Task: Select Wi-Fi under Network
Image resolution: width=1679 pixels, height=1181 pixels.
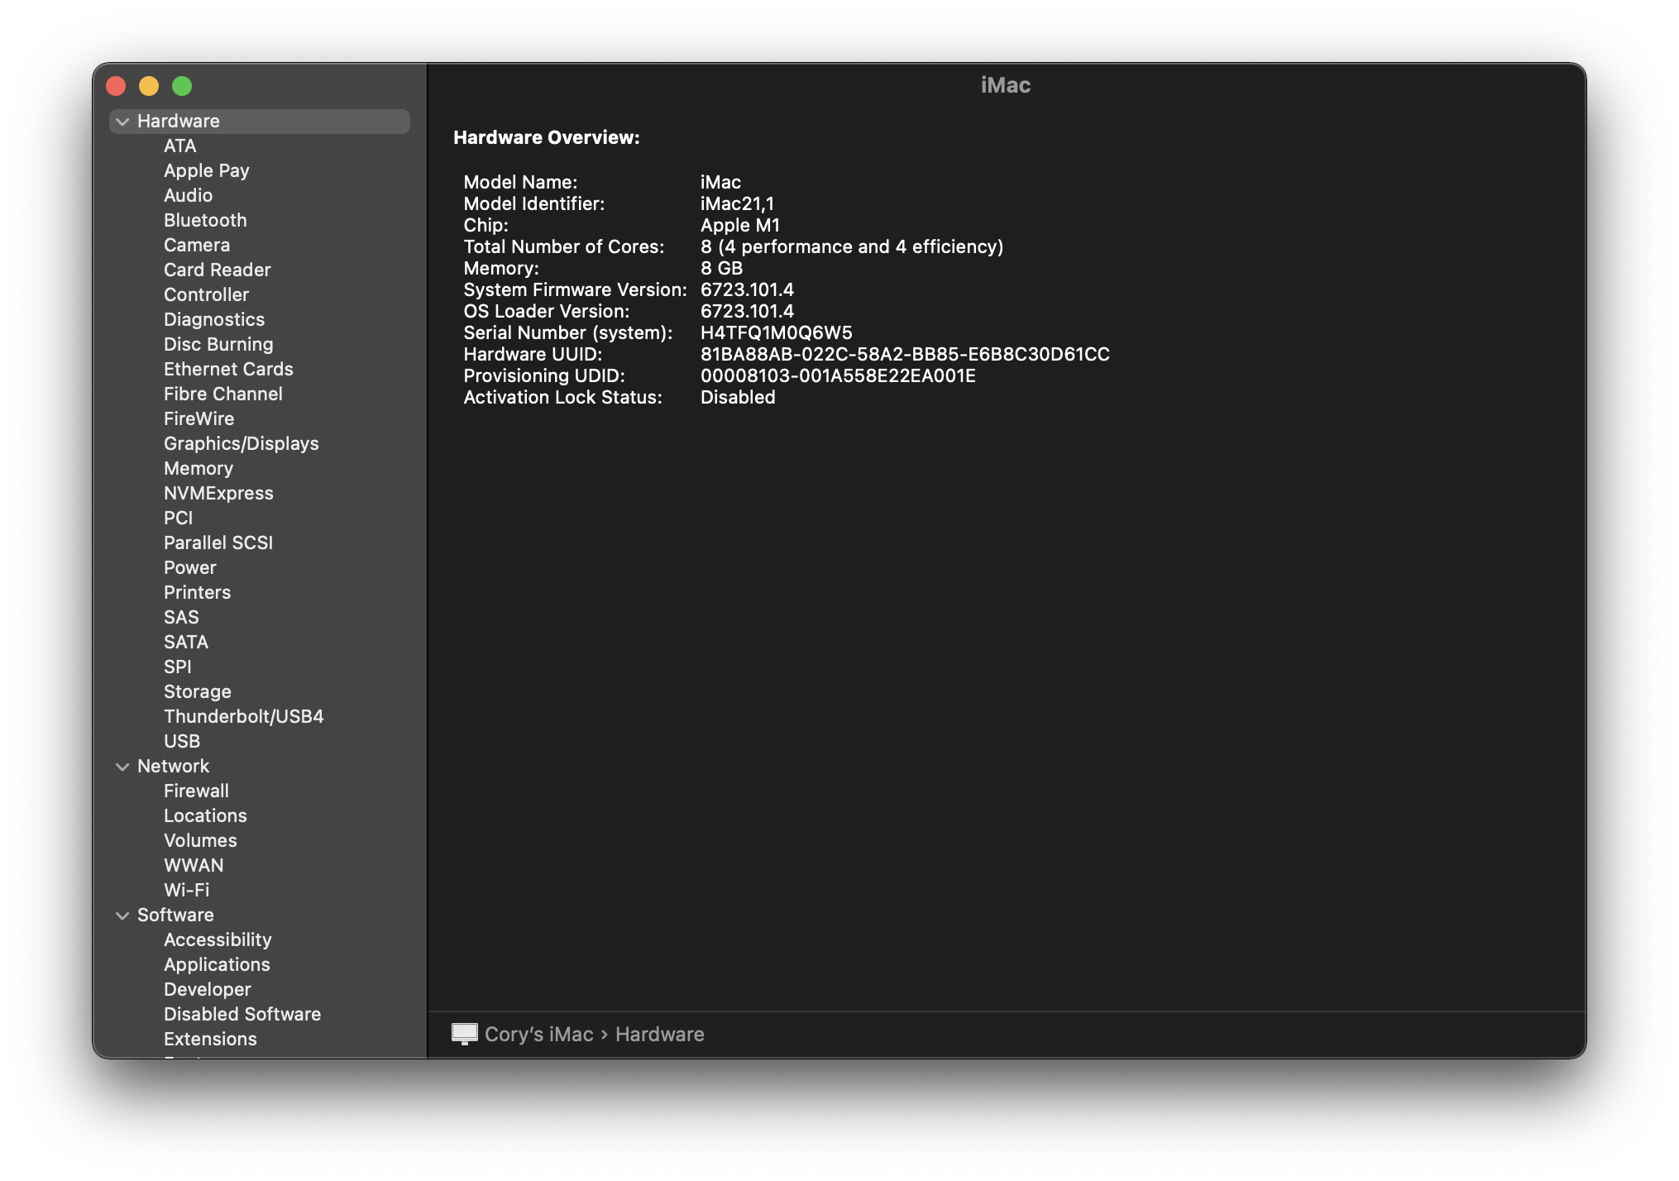Action: pos(186,890)
